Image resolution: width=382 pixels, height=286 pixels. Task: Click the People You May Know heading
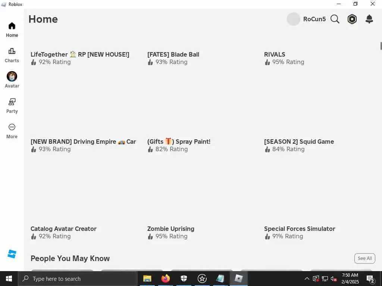70,258
